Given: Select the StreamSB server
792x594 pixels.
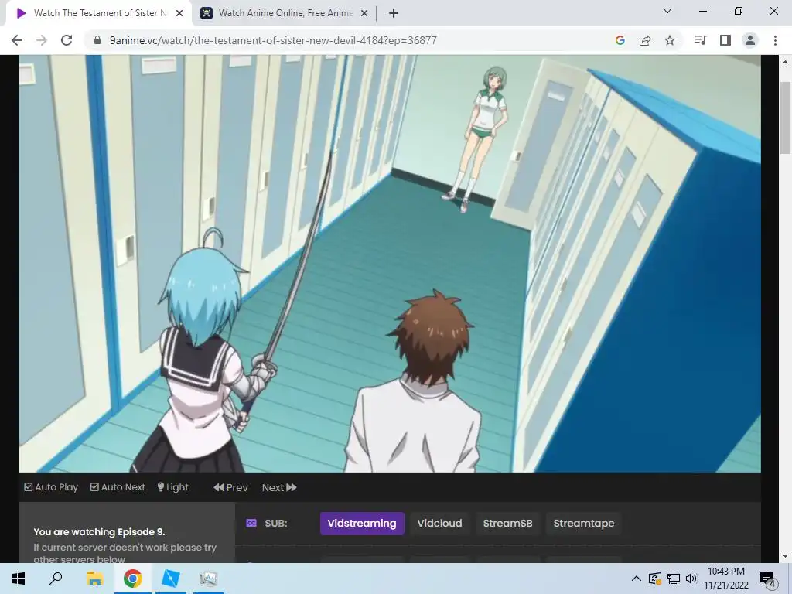Looking at the screenshot, I should click(x=507, y=524).
